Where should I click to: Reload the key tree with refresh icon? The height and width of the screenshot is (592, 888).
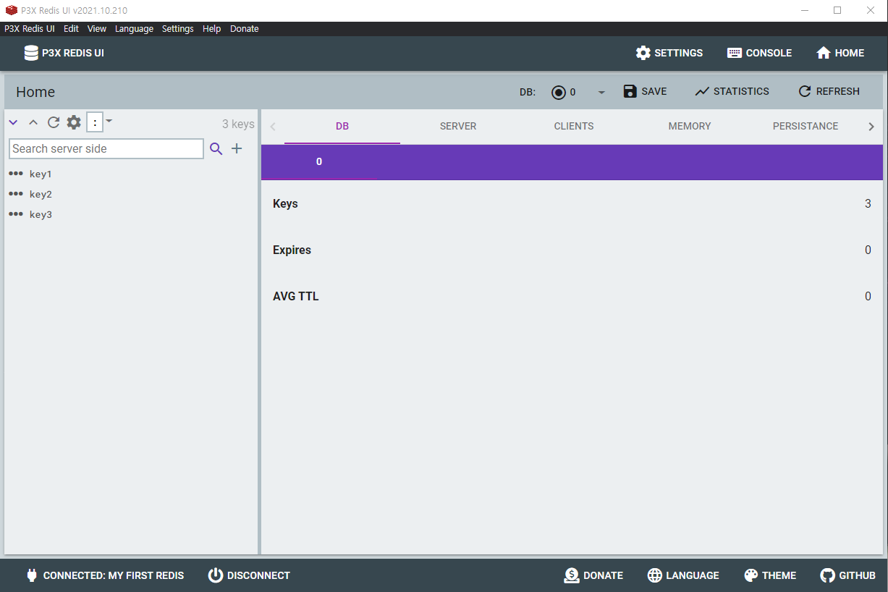coord(54,122)
